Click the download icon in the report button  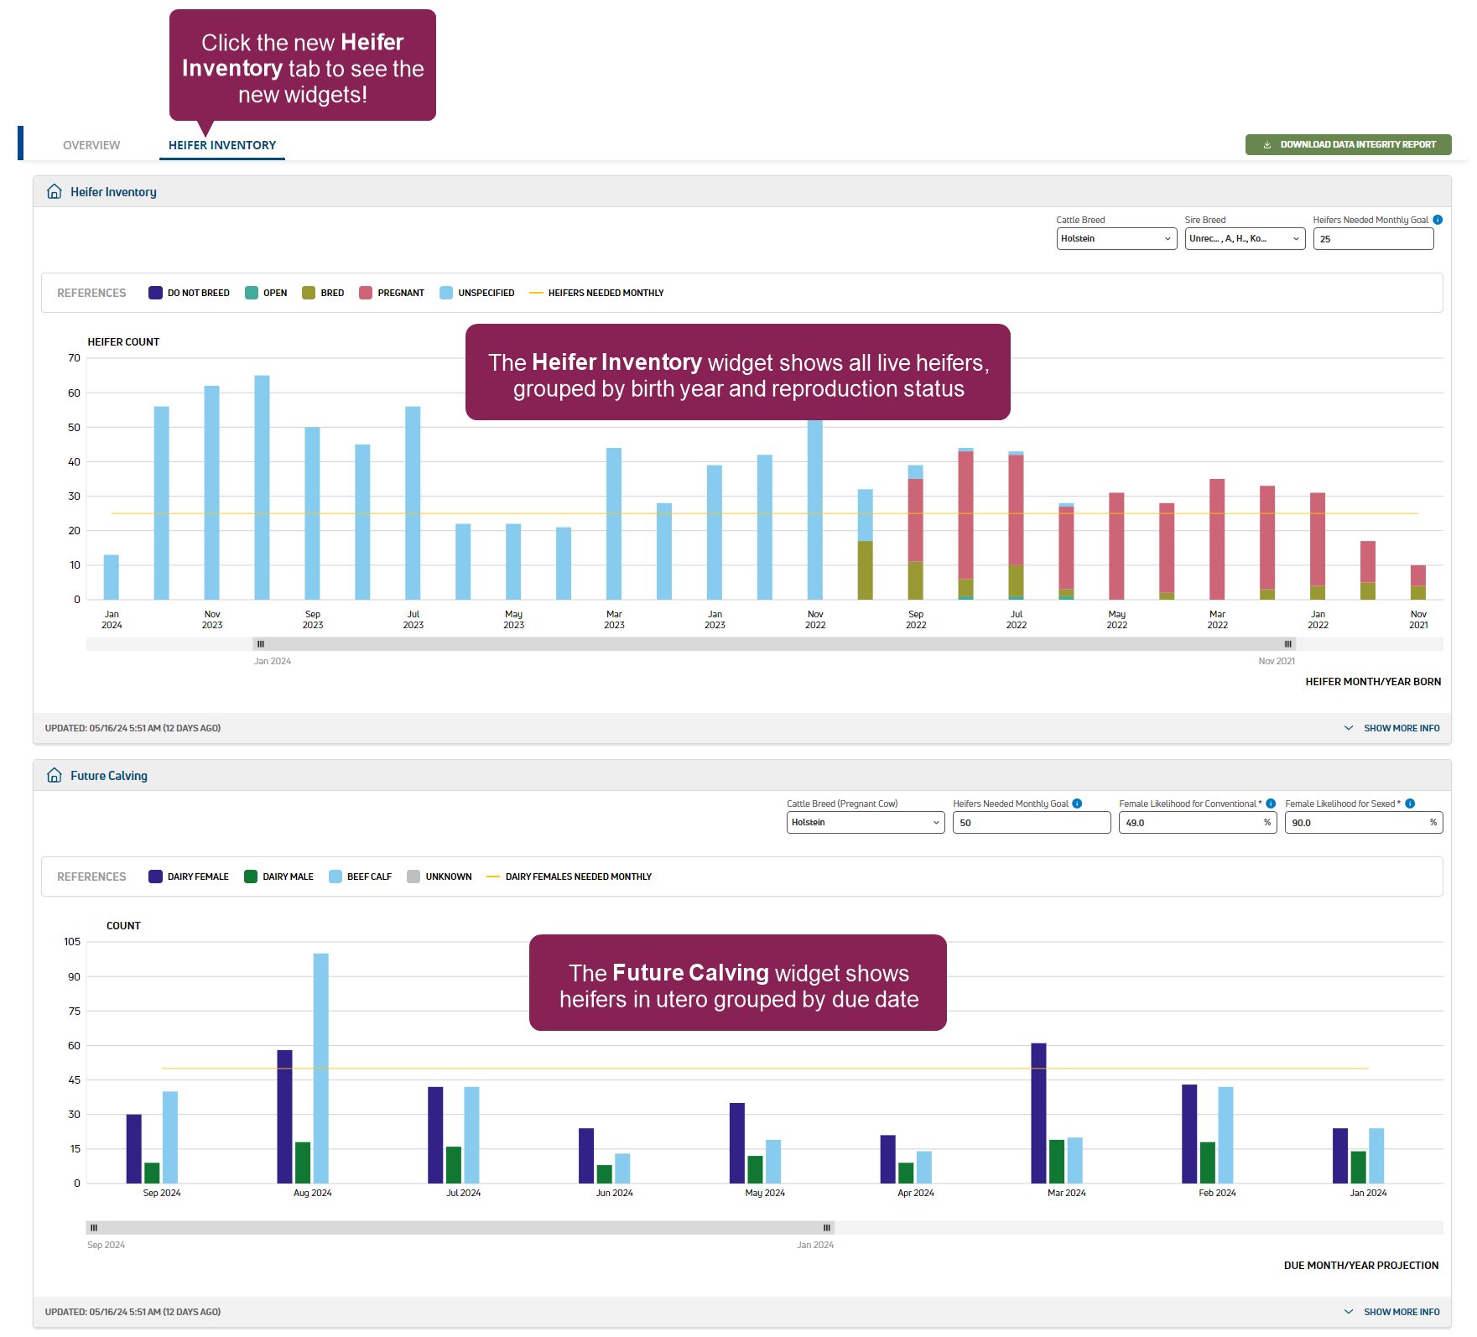click(x=1267, y=145)
